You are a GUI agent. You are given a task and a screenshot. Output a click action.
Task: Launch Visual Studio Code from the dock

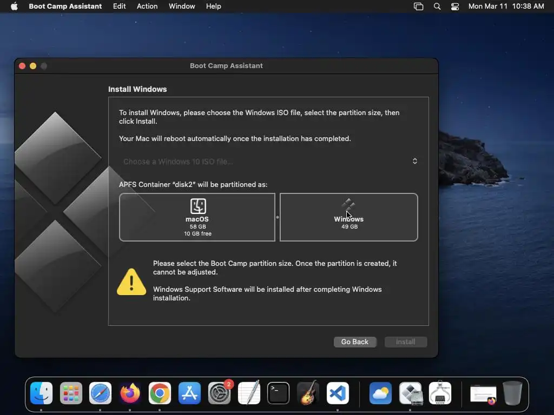coord(338,393)
